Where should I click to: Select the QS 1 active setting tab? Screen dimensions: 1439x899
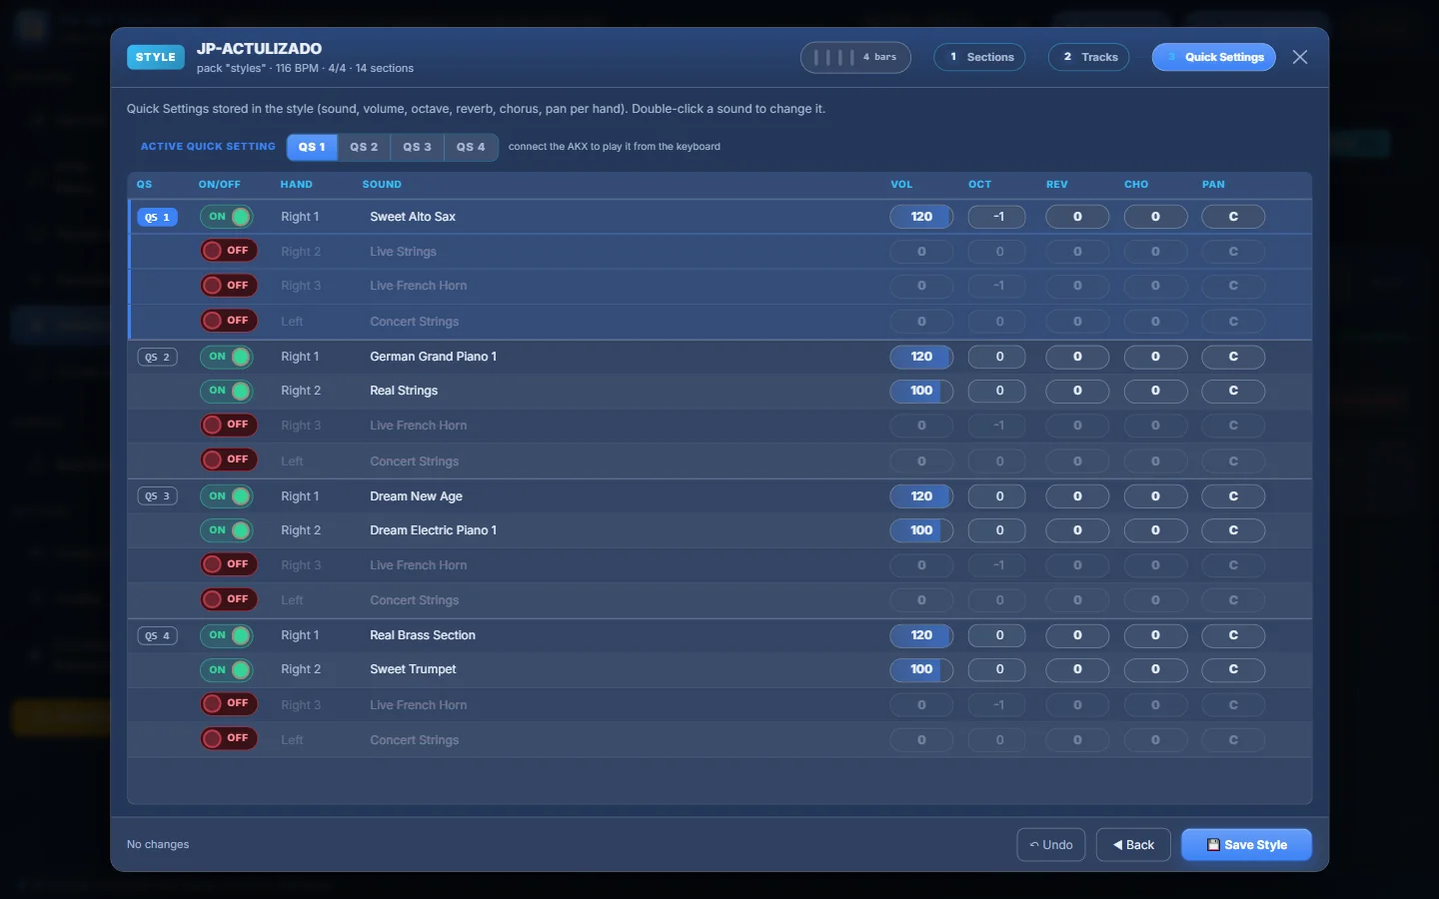[x=312, y=147]
